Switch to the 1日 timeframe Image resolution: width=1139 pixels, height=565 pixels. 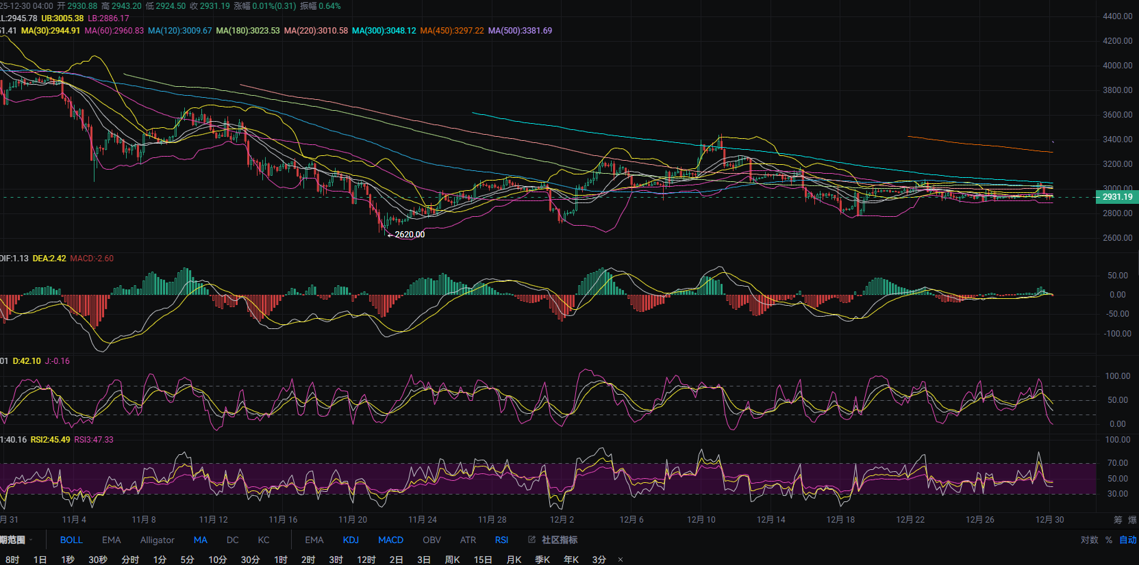tap(40, 560)
